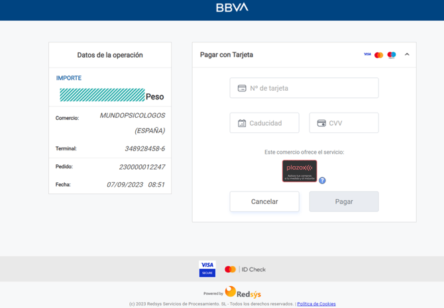
Task: Click the calendar icon in Caducidad field
Action: pos(242,123)
